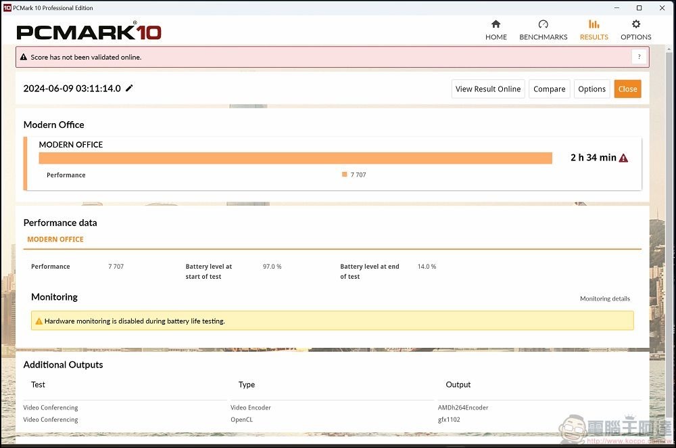This screenshot has height=448, width=676.
Task: Click the orange Modern Office result bar
Action: 295,158
